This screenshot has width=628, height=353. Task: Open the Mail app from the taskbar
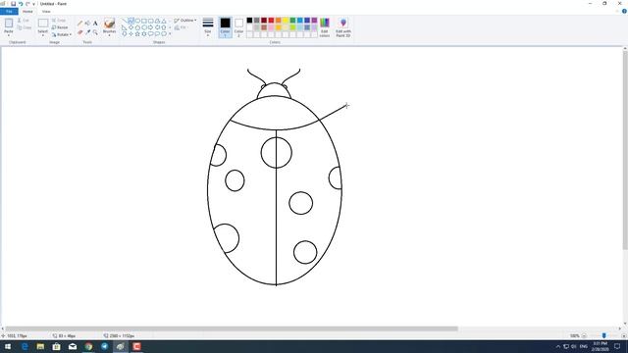(73, 346)
